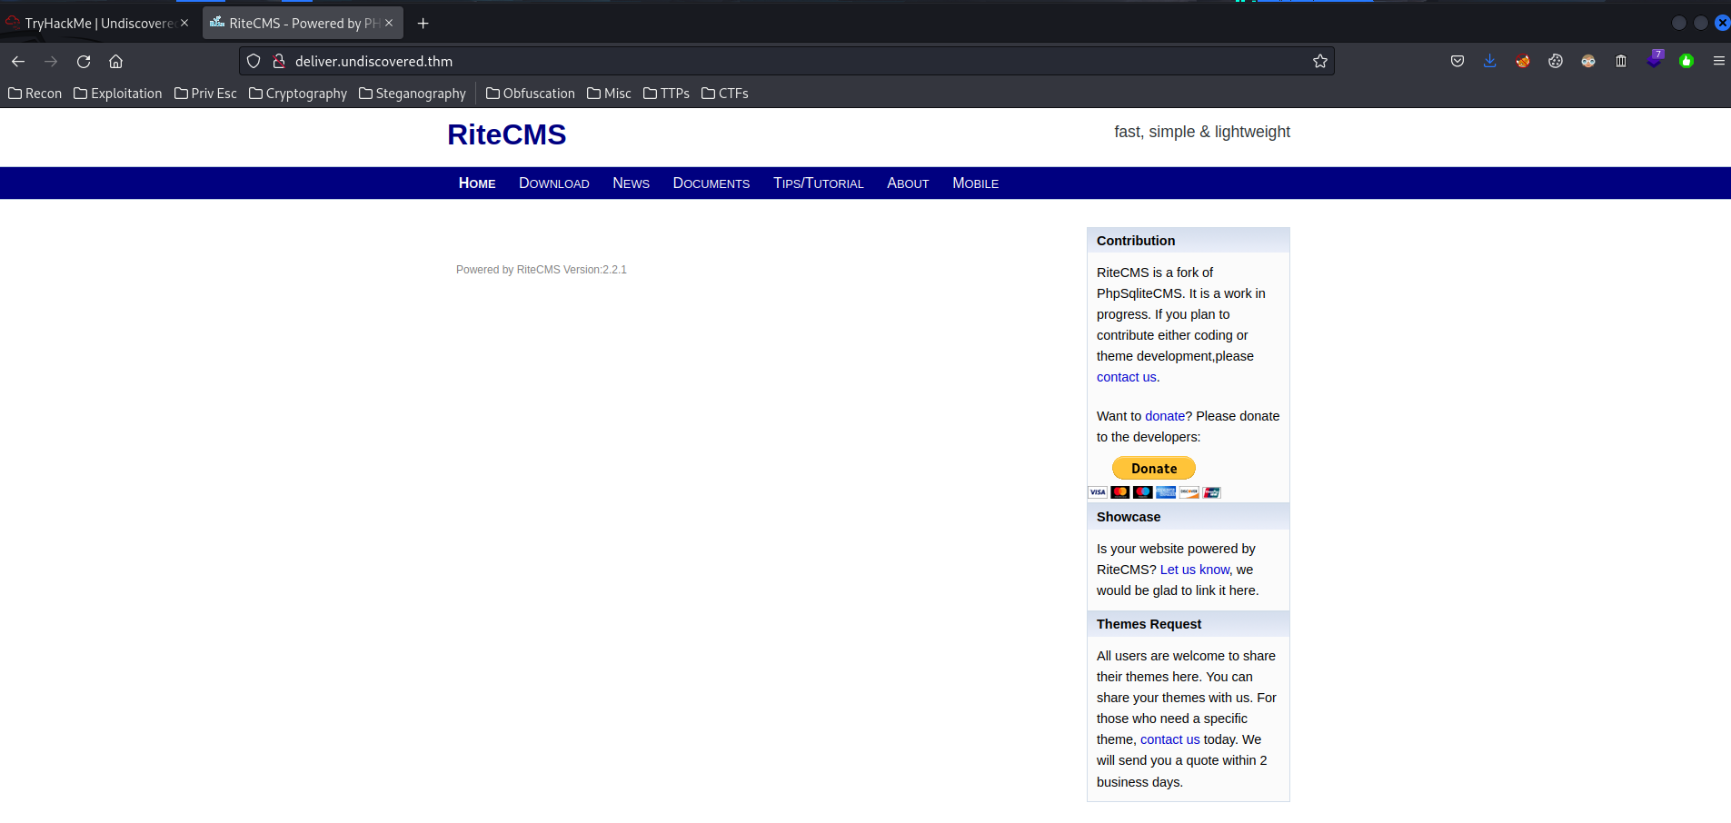Close the RiteCMS tab
This screenshot has width=1731, height=823.
point(389,24)
